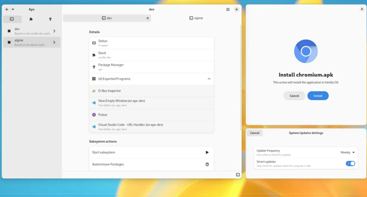Click the Autoremove Packages row
The height and width of the screenshot is (197, 367).
point(152,164)
